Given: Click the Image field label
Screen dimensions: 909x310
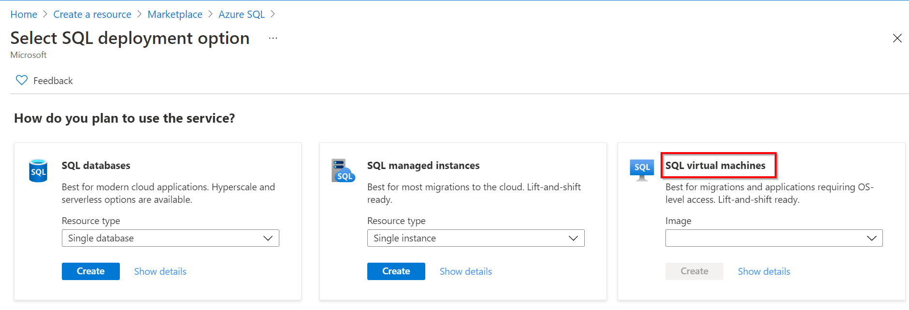Looking at the screenshot, I should [x=678, y=221].
